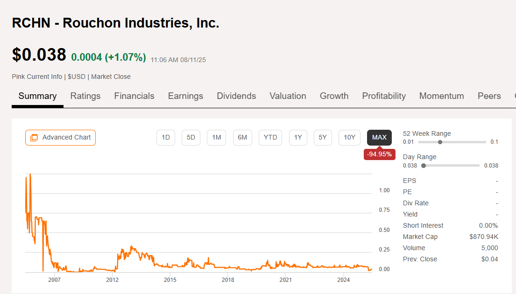Click the Day Range slider marker
Image resolution: width=516 pixels, height=294 pixels.
(x=424, y=166)
